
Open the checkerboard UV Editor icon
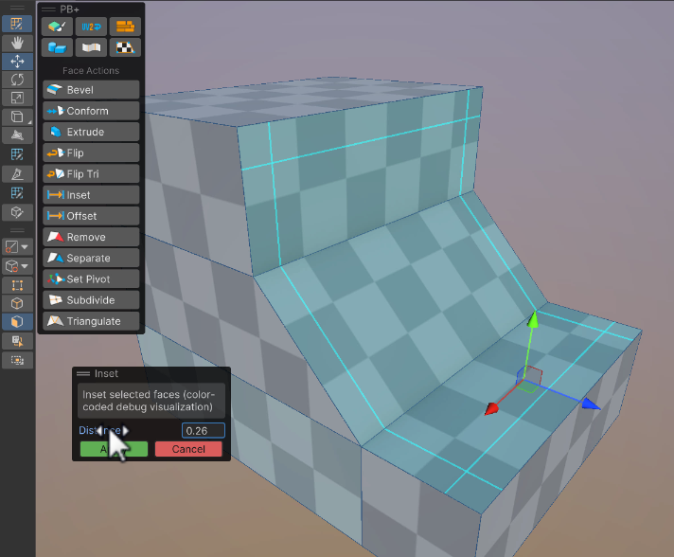point(125,47)
